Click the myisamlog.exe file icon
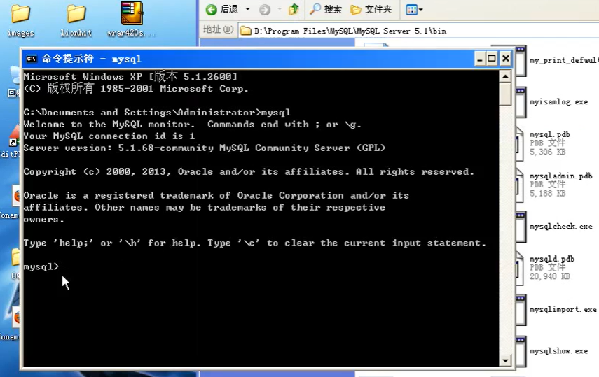The width and height of the screenshot is (599, 377). 521,102
